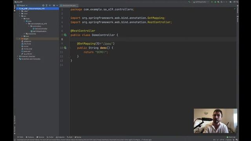Click the globe icon in GetMapping annotation
Screen dimensions: 251x141
point(98,43)
